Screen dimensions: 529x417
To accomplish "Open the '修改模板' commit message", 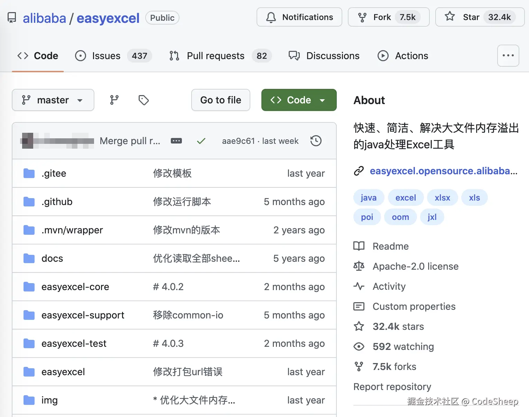I will [x=172, y=173].
